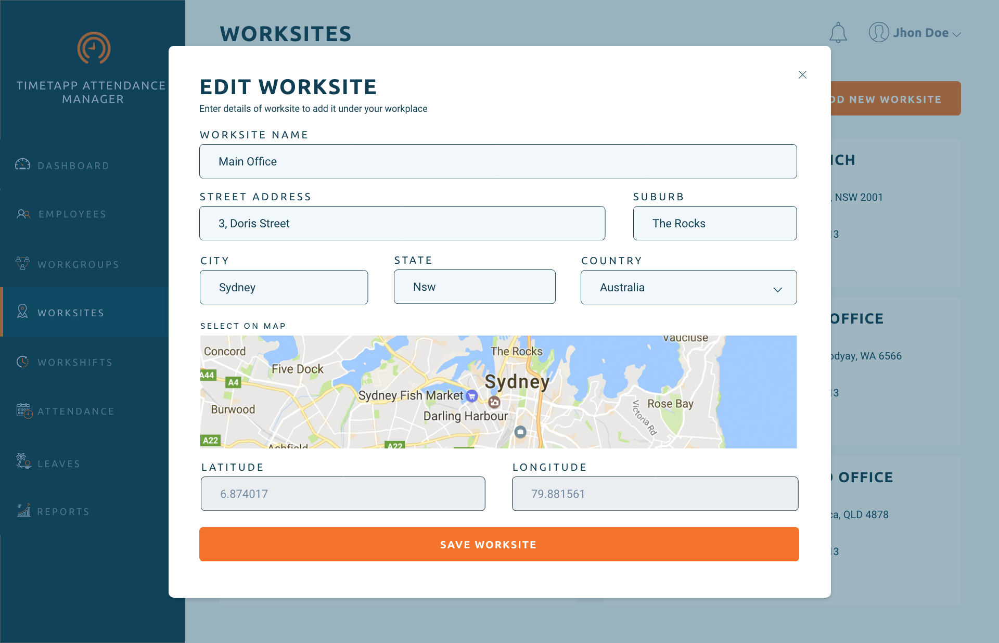Click the Latitude field

click(x=343, y=494)
